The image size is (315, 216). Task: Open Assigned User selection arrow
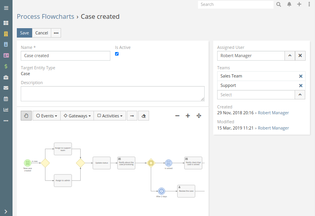[x=290, y=56]
